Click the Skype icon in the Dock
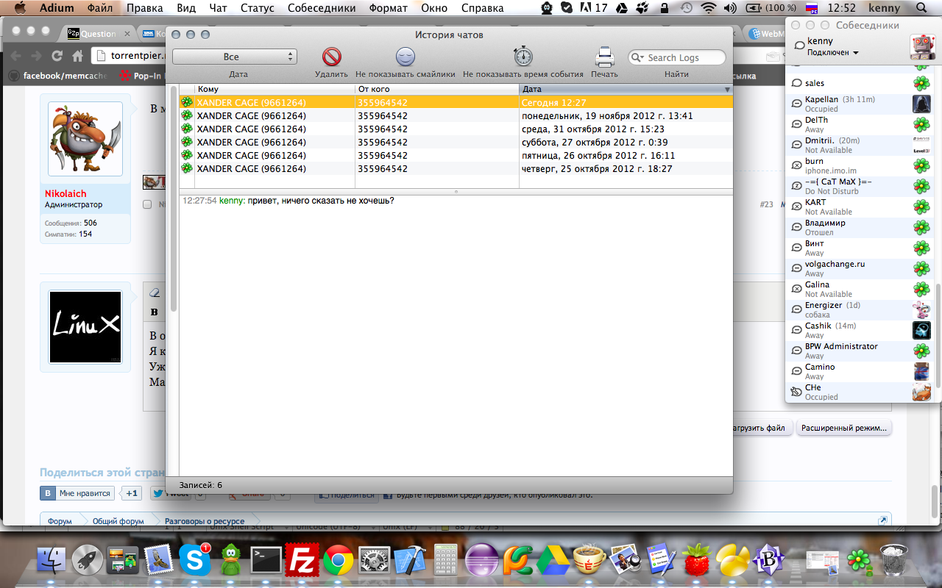Screen dimensions: 942x588 click(x=195, y=560)
